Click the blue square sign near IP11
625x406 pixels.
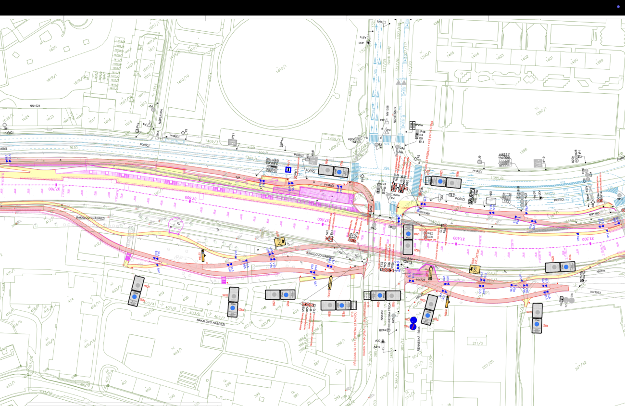[x=288, y=170]
